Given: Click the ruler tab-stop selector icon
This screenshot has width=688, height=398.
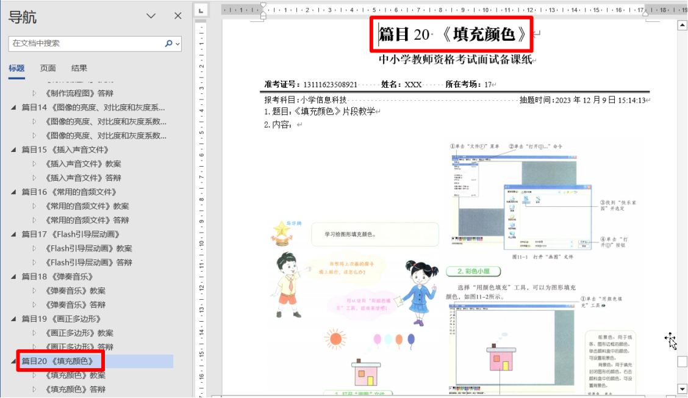Looking at the screenshot, I should coord(202,9).
